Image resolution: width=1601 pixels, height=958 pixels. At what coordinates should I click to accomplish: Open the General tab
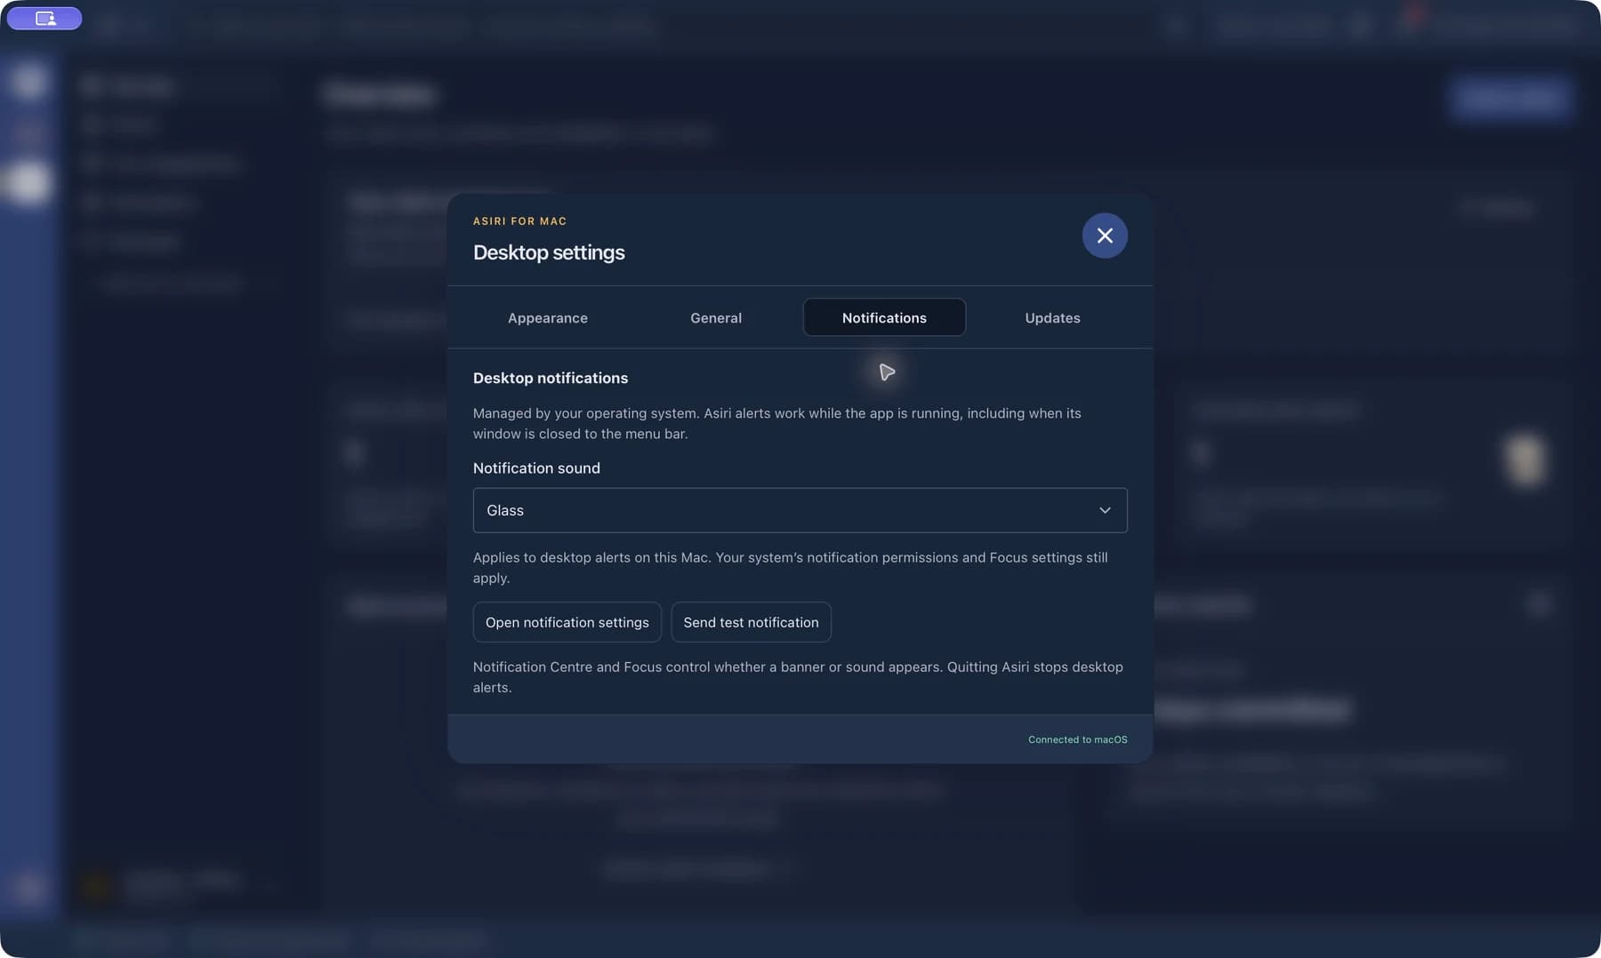[716, 317]
